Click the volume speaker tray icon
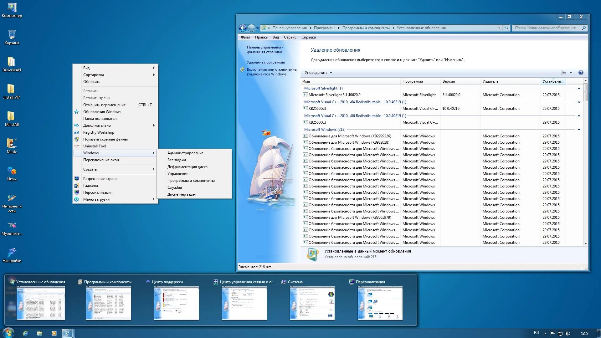601x338 pixels. (568, 334)
